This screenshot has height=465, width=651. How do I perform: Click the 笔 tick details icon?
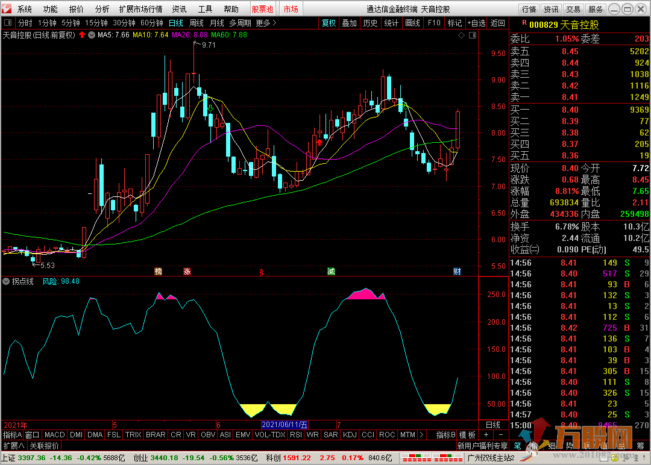(517, 446)
